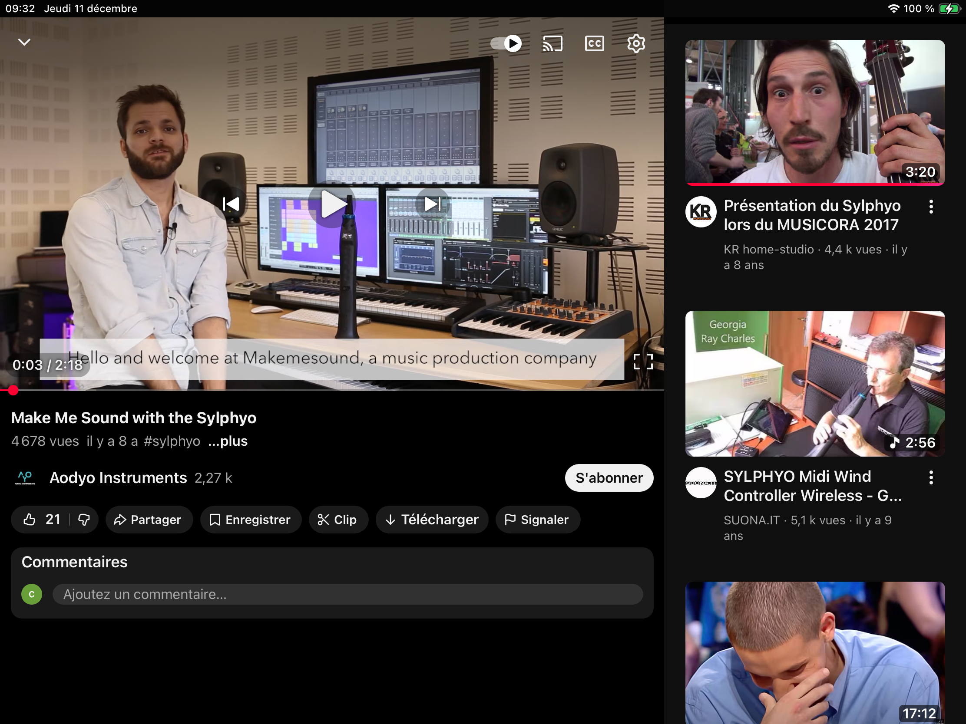Go back to the previous video

pyautogui.click(x=231, y=204)
